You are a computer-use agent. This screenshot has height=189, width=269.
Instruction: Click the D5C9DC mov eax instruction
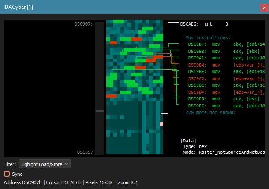click(227, 85)
